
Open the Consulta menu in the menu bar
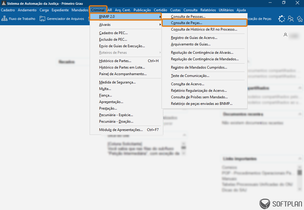(190, 10)
